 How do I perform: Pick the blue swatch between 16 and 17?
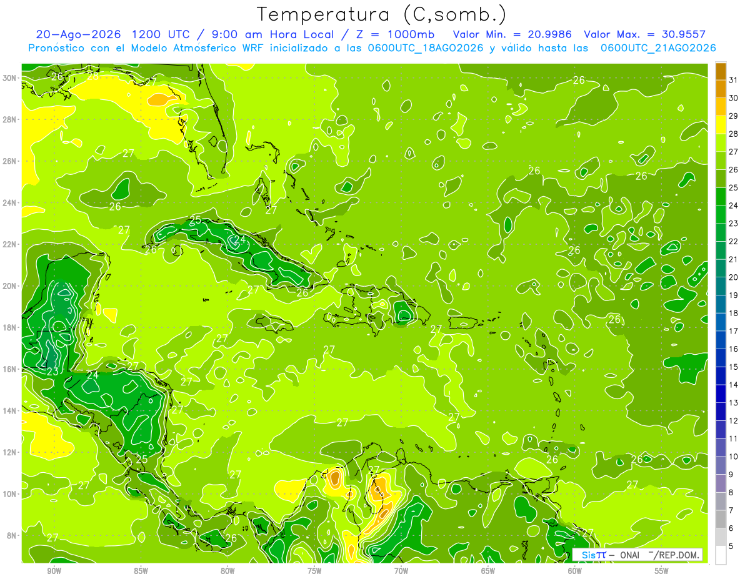[x=721, y=340]
